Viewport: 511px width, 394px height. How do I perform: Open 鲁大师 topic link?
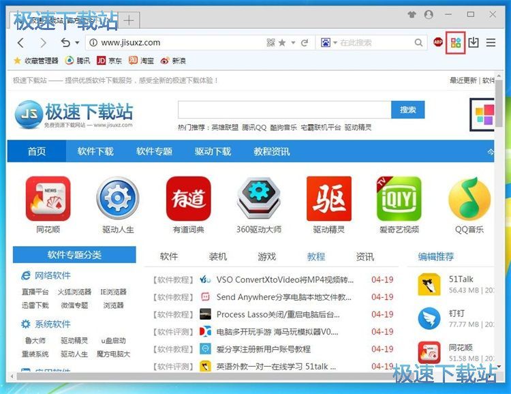click(35, 341)
